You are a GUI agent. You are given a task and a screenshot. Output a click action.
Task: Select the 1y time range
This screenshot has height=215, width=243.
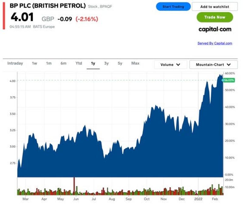coord(93,63)
